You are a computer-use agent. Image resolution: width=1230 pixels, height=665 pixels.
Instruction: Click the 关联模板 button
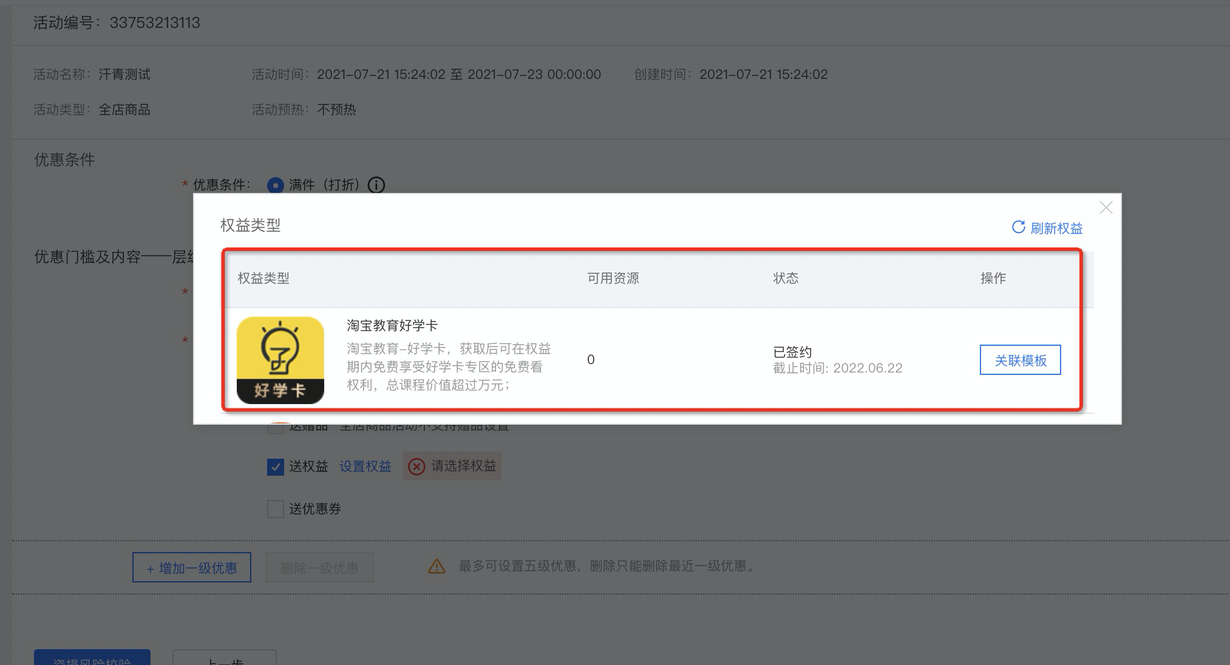click(x=1021, y=360)
